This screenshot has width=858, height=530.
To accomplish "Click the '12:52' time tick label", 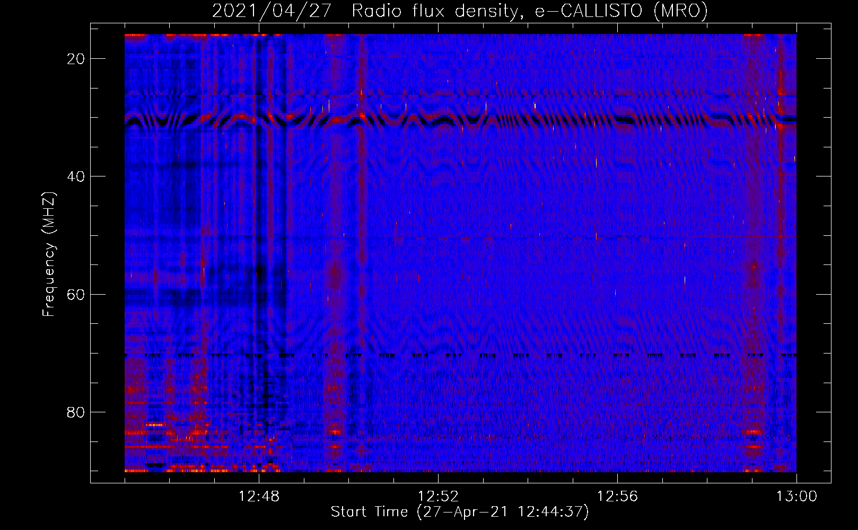I will click(438, 497).
